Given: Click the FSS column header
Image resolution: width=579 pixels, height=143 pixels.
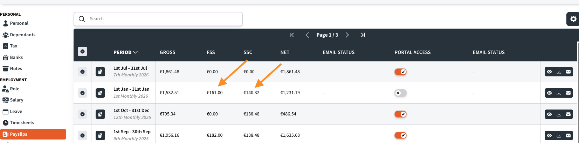Looking at the screenshot, I should point(211,52).
